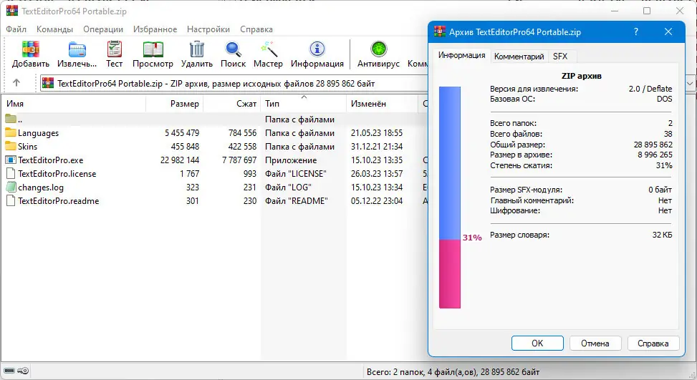The width and height of the screenshot is (697, 380).
Task: Click the Skins folder name
Action: click(x=27, y=146)
